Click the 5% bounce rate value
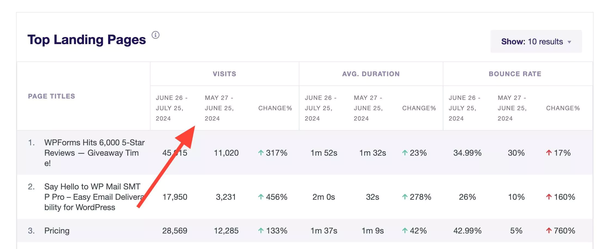The height and width of the screenshot is (249, 611). click(516, 230)
